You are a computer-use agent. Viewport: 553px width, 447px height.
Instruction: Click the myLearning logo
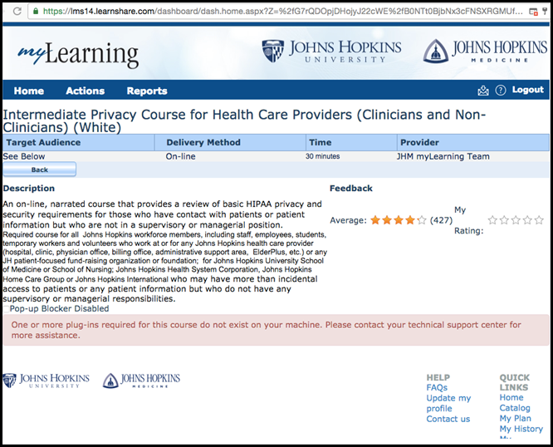(x=78, y=54)
